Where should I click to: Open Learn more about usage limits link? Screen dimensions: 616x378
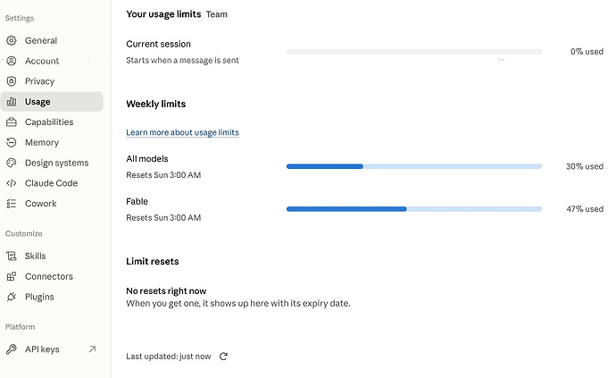click(x=182, y=132)
